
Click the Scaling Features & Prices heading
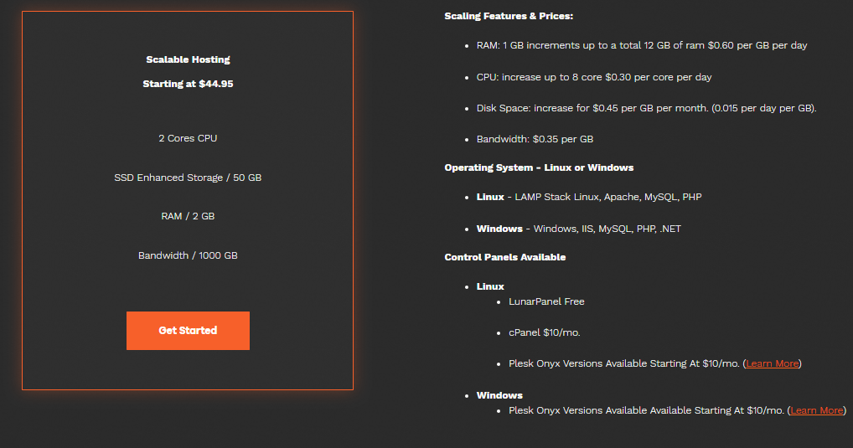tap(509, 16)
